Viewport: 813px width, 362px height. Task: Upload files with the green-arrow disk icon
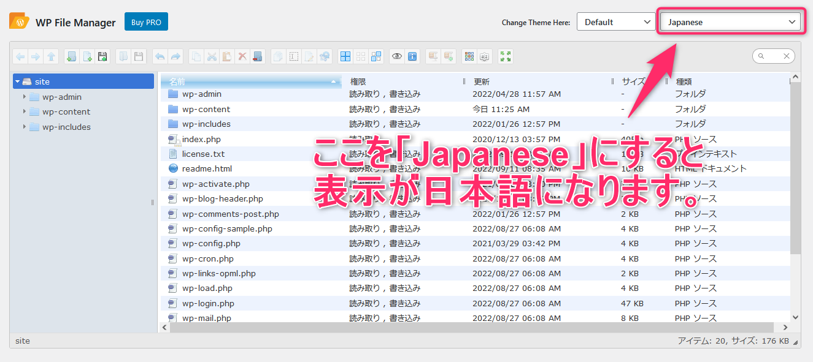click(x=102, y=56)
